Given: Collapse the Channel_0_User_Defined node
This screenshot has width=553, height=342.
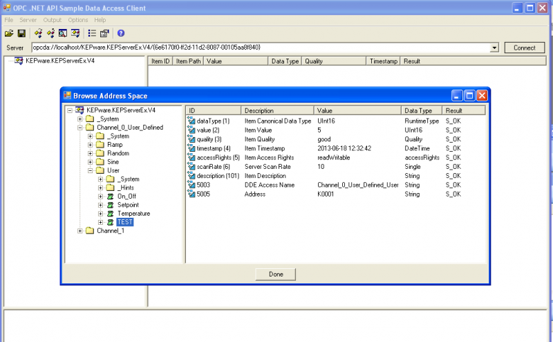Looking at the screenshot, I should coord(80,128).
